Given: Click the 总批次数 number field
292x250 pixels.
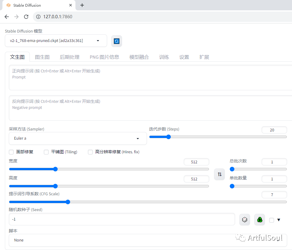Looking at the screenshot, I should coord(274,162).
